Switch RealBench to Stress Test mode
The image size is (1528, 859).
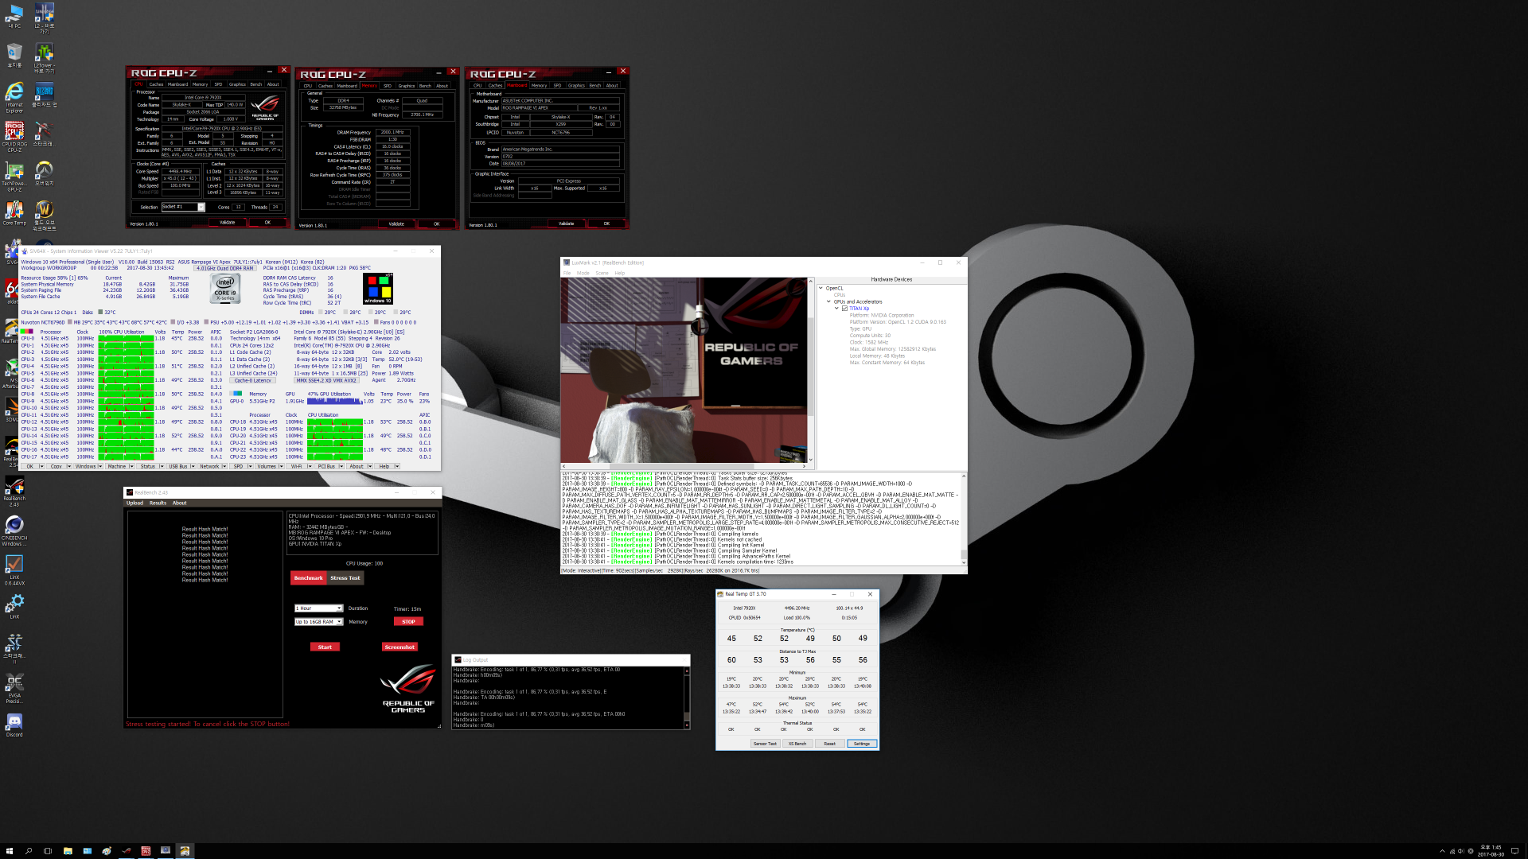[x=345, y=578]
